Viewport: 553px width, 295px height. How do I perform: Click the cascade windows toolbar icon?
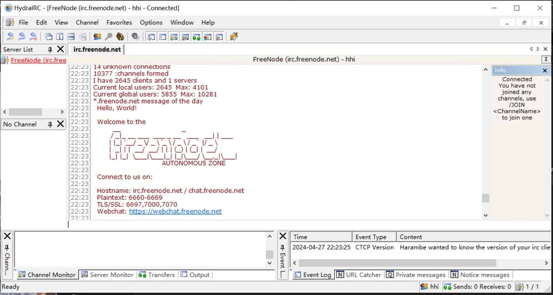[48, 37]
